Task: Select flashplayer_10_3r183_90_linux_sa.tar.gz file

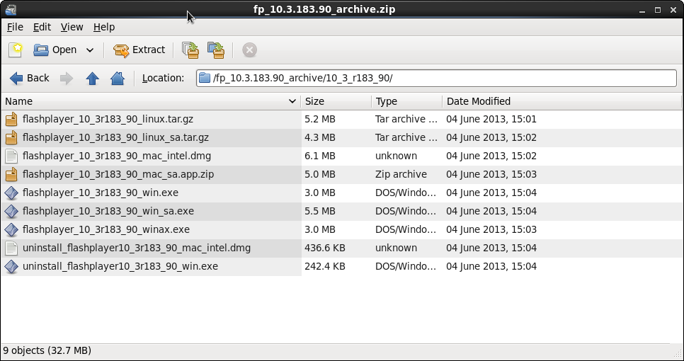Action: pos(115,137)
